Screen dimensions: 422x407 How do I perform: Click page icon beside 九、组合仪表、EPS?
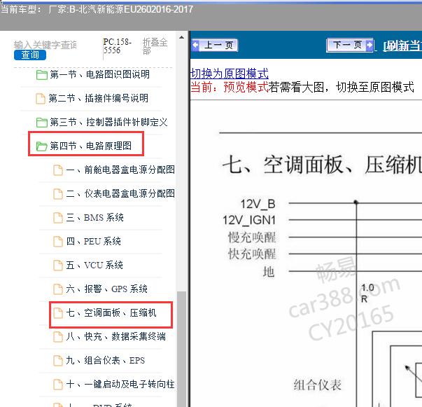58,361
